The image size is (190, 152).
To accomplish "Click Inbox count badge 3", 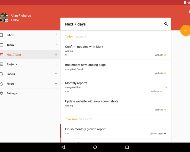I will pos(56,35).
